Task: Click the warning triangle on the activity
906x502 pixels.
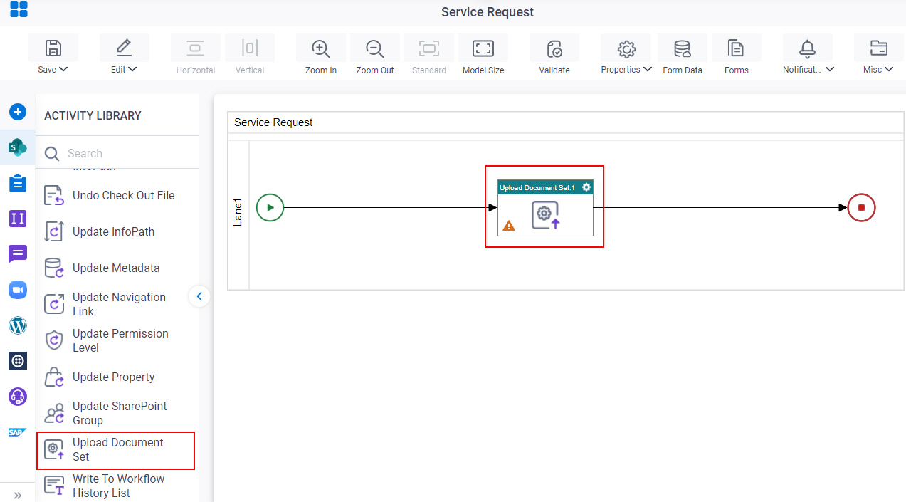Action: click(x=509, y=226)
